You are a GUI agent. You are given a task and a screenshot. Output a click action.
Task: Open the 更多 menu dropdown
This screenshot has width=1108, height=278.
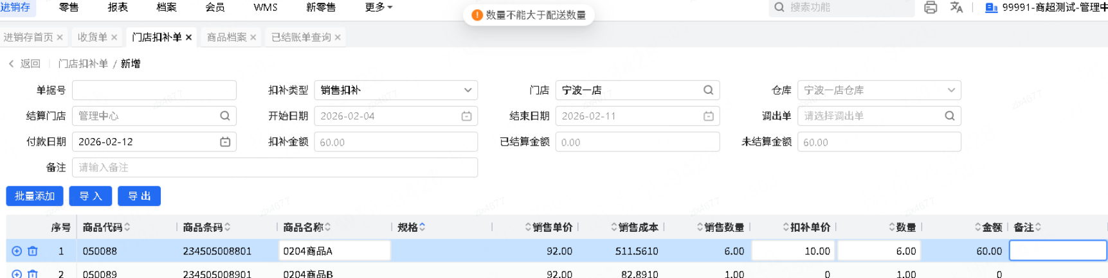pos(378,8)
